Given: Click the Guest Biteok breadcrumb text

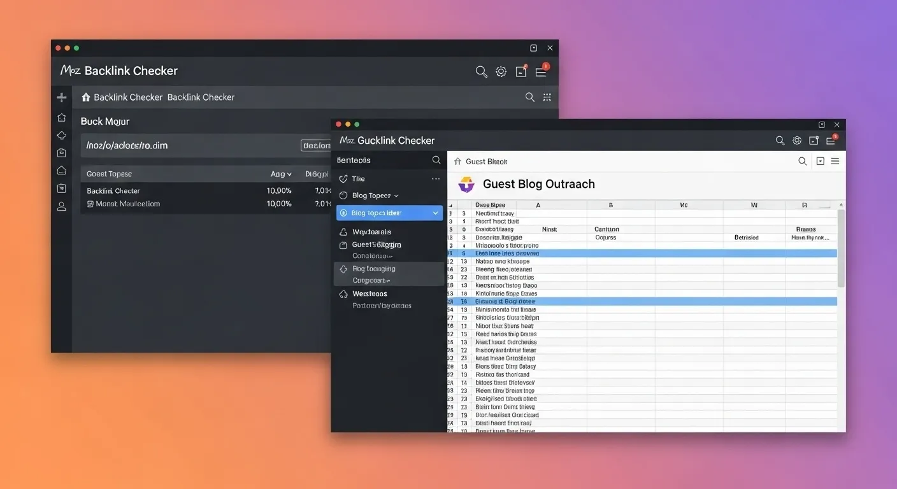Looking at the screenshot, I should (x=487, y=162).
